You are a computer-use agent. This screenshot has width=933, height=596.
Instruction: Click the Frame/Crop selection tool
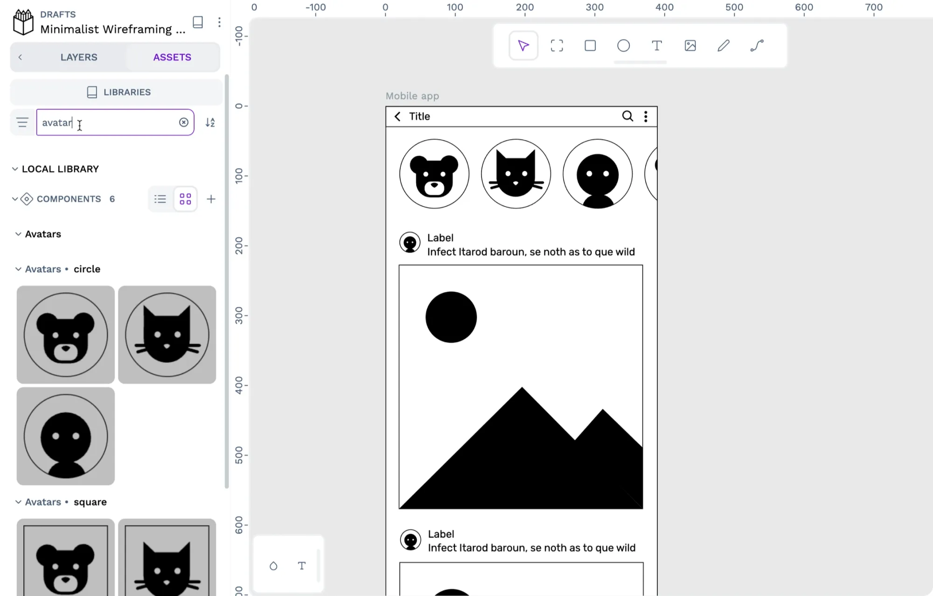[556, 46]
